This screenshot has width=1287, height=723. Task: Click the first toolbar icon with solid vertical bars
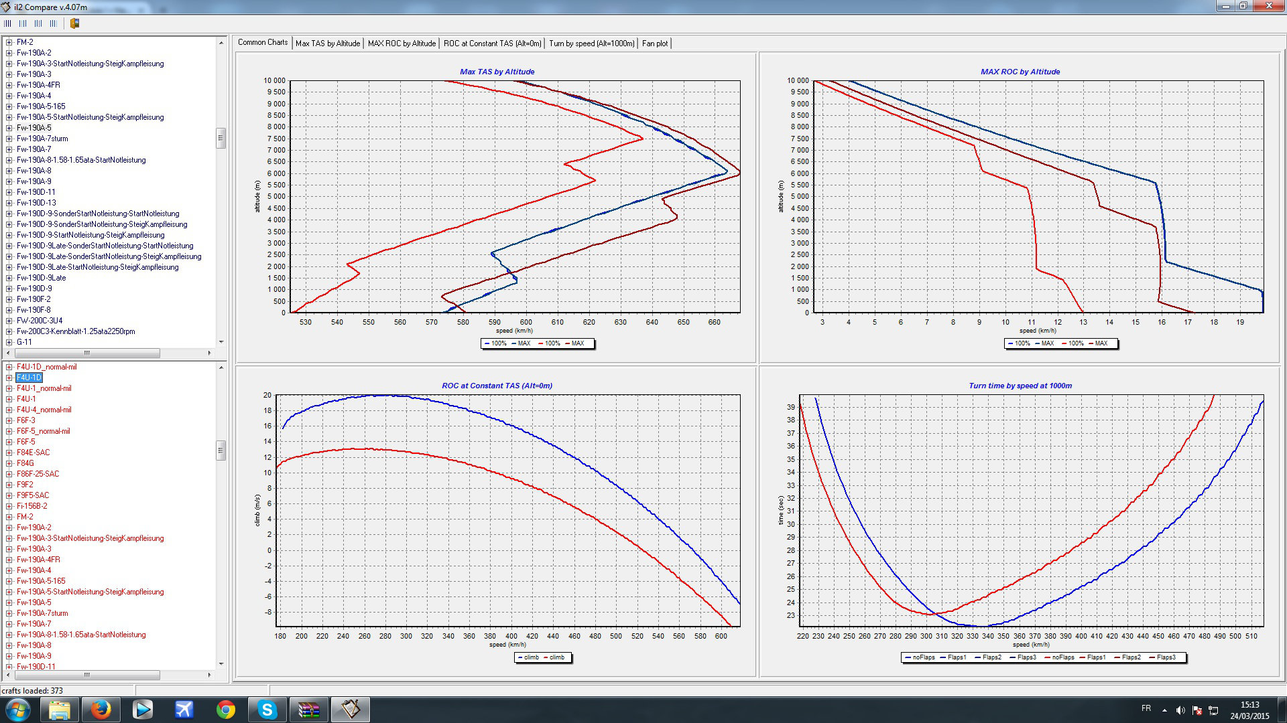coord(7,23)
